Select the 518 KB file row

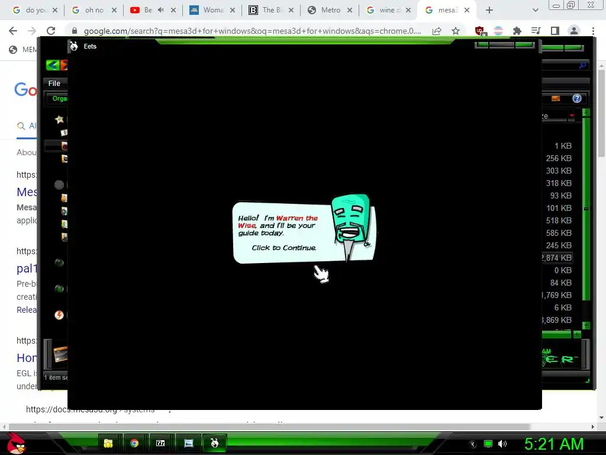tap(559, 220)
